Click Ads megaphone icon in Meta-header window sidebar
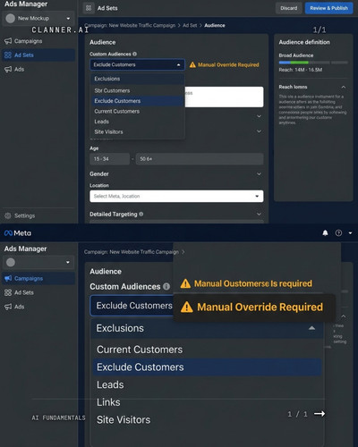Viewport: 358px width, 447px height. 8,307
